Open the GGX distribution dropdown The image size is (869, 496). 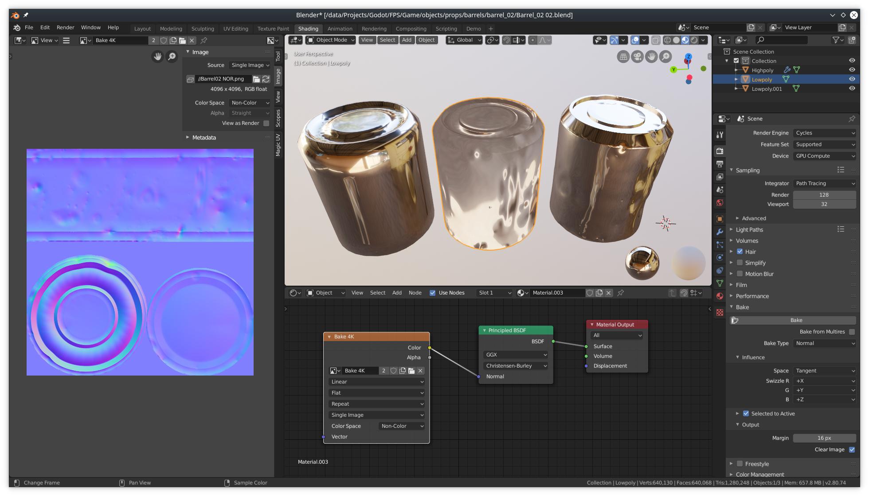coord(516,355)
